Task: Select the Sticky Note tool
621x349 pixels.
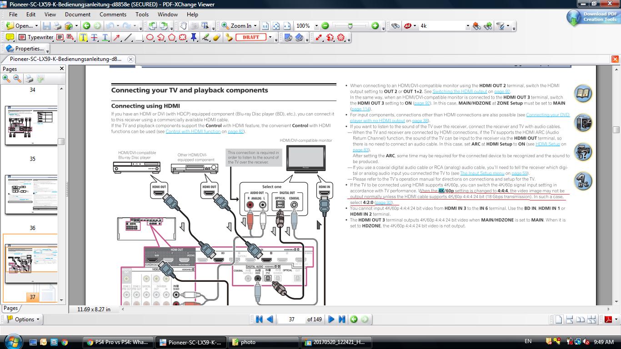Action: [10, 37]
